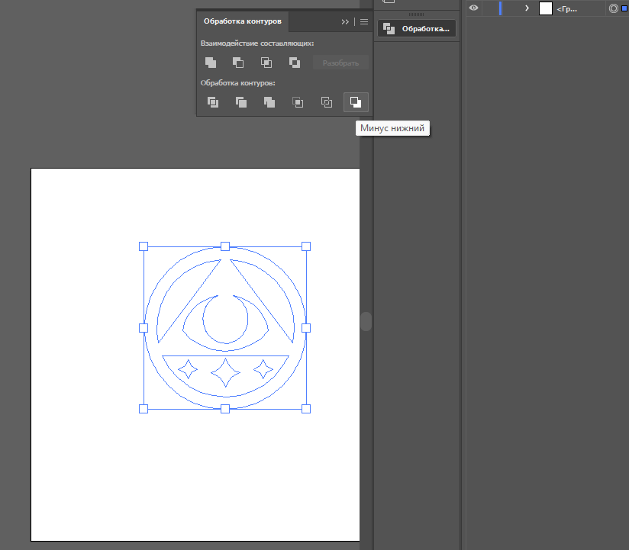Open the Обработка контуров panel menu
This screenshot has height=550, width=629.
point(364,21)
